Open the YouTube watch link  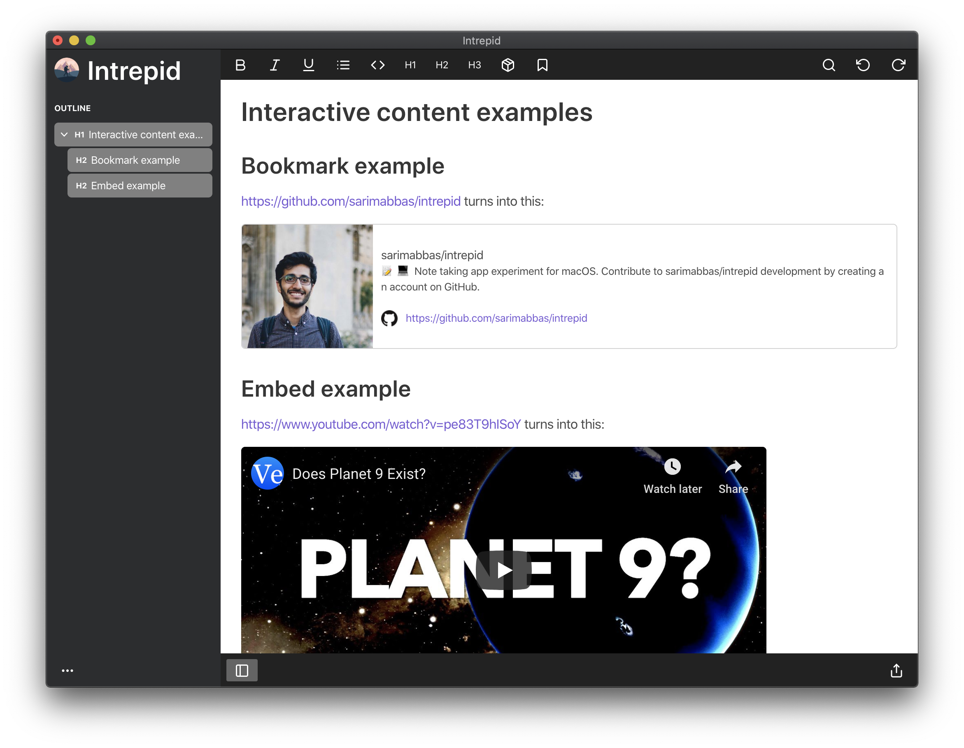(x=380, y=424)
